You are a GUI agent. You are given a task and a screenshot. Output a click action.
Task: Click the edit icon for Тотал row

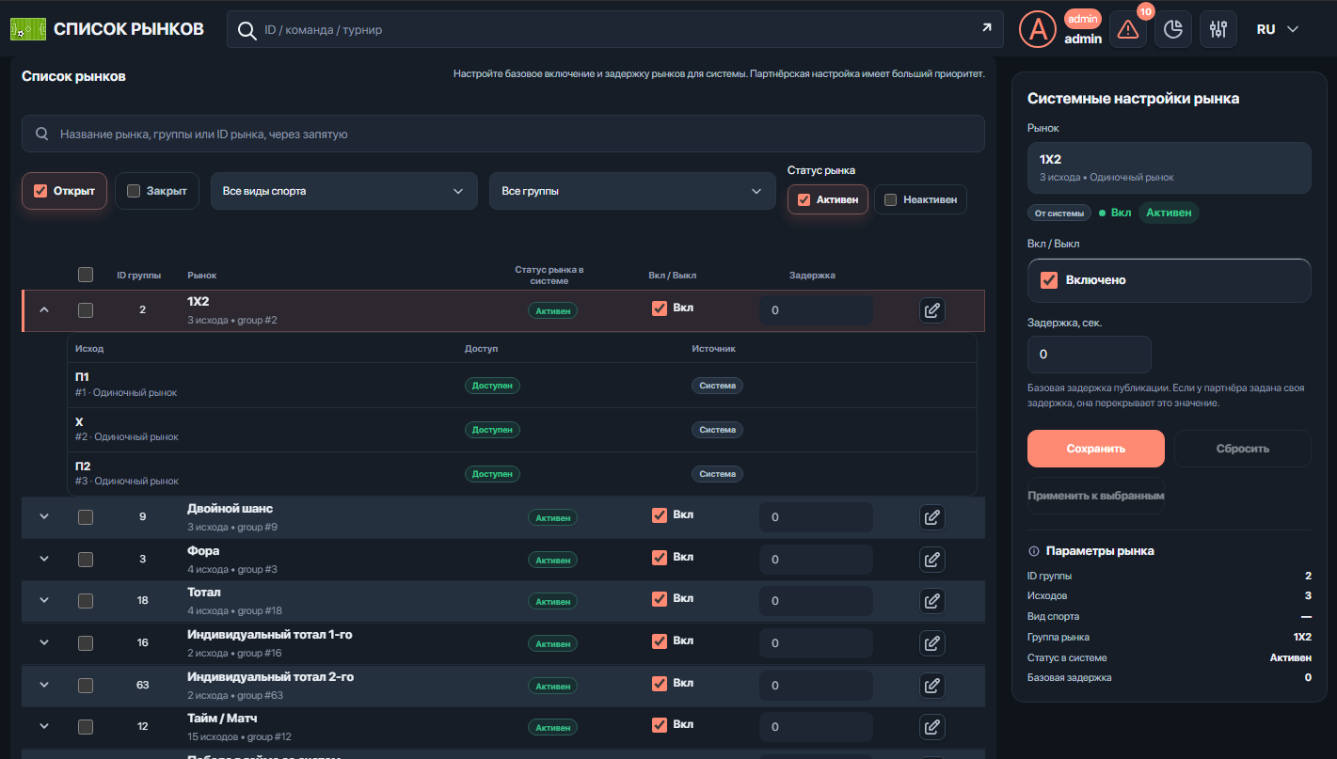[x=931, y=601]
